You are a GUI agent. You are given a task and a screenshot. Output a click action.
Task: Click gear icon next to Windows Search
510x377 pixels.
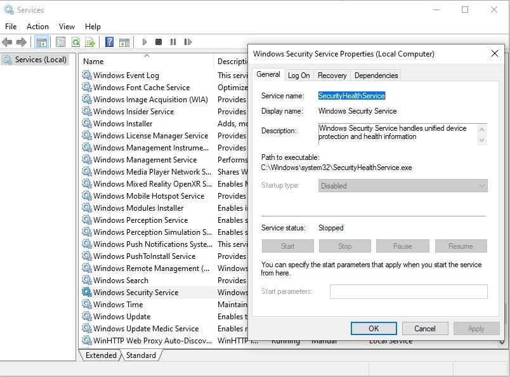86,280
